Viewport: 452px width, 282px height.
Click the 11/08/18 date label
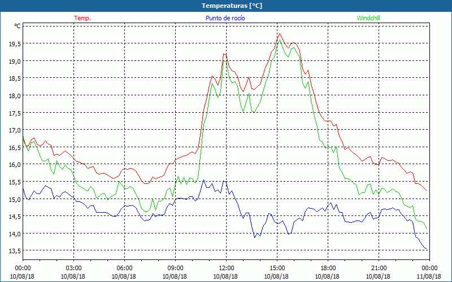click(x=429, y=276)
